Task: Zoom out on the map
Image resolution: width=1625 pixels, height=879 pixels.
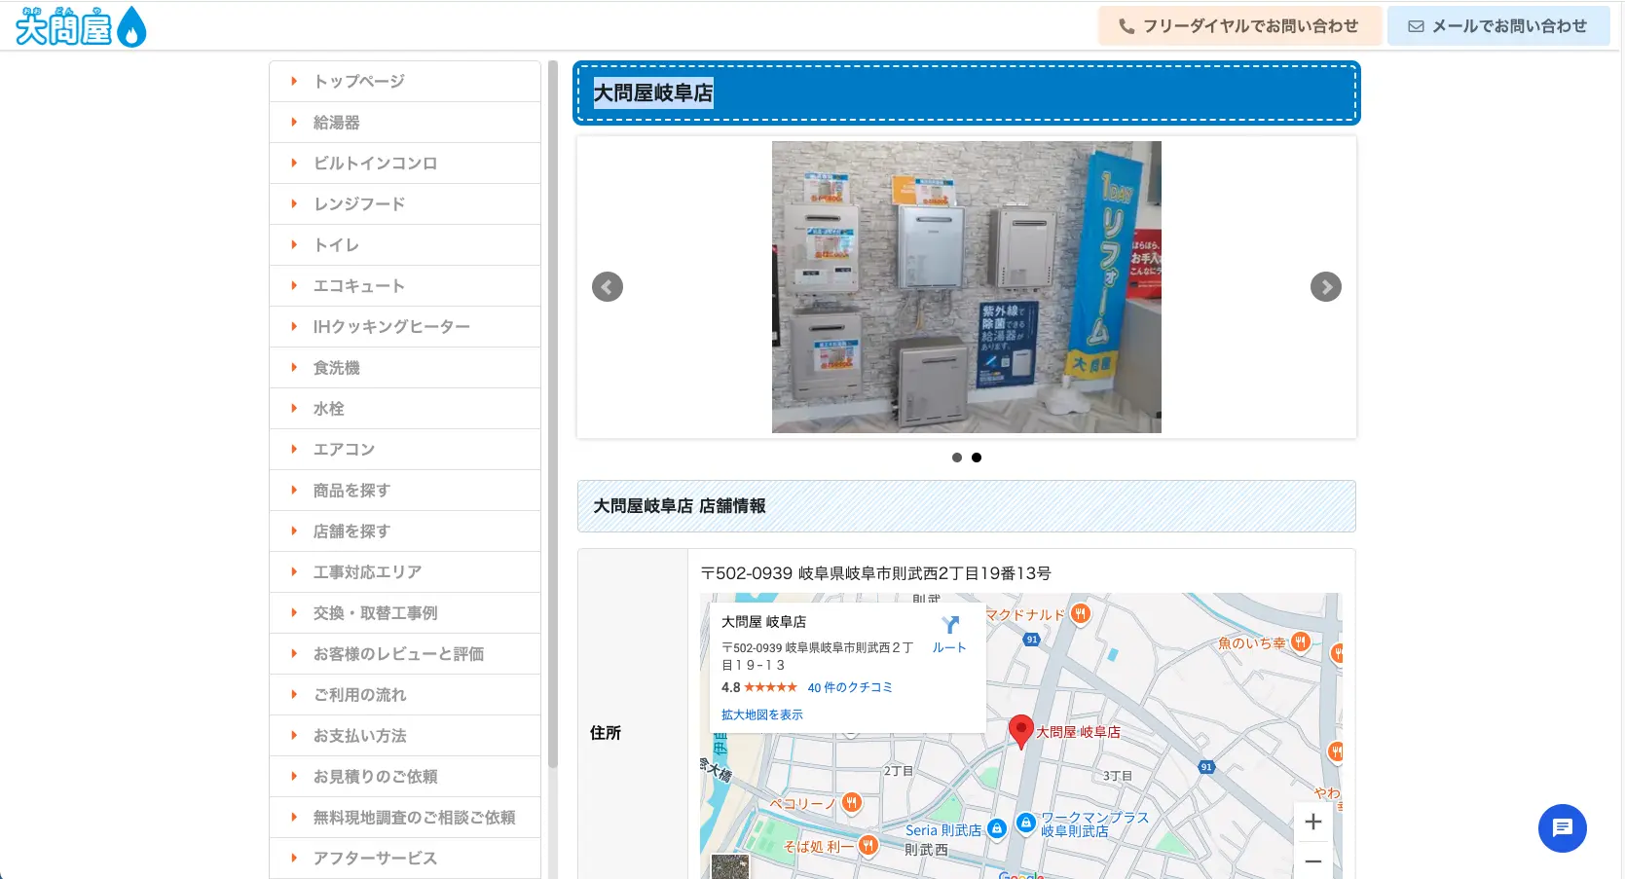Action: point(1313,861)
